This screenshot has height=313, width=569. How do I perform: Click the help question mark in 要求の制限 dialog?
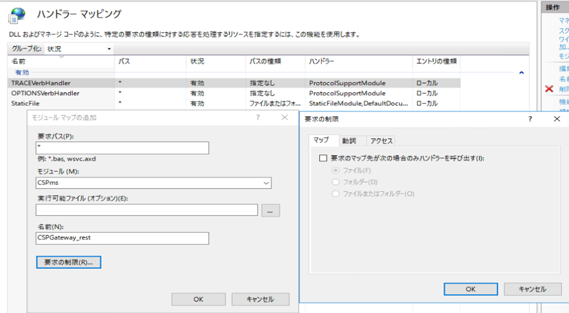pos(530,119)
